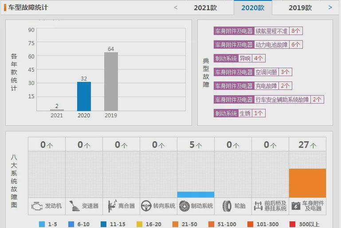The image size is (341, 228).
Task: Click the 制动系统 brake disc icon
Action: click(184, 206)
